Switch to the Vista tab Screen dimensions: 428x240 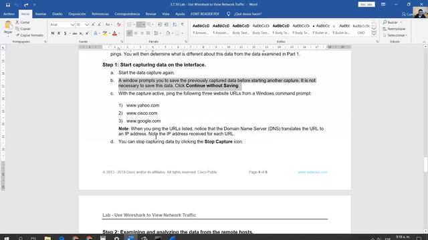166,14
